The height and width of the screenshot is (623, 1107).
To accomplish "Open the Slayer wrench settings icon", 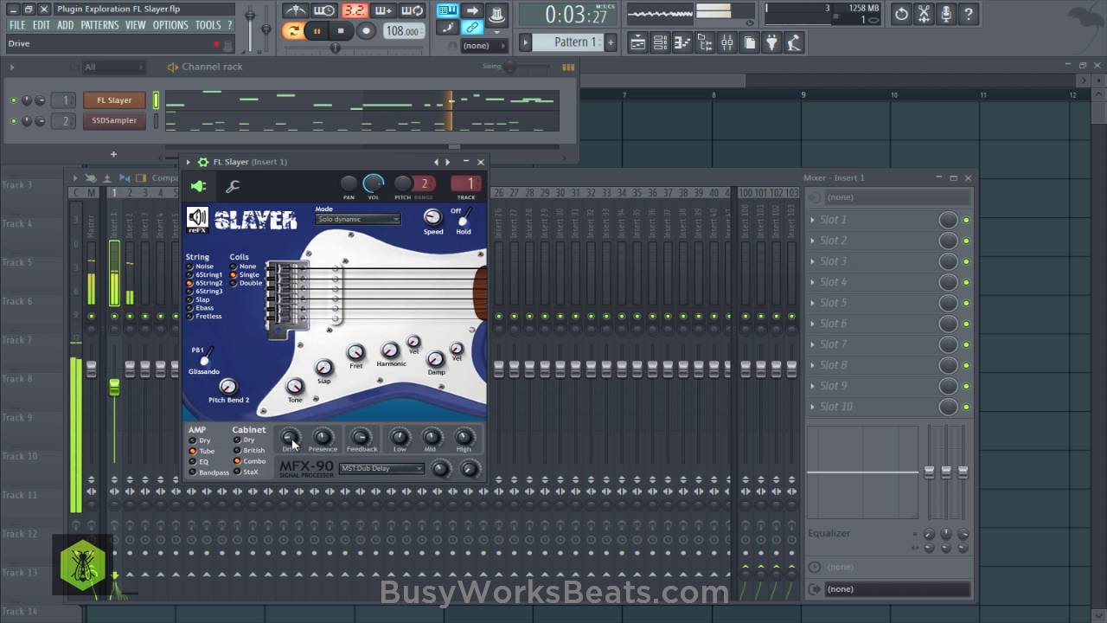I will [x=233, y=186].
